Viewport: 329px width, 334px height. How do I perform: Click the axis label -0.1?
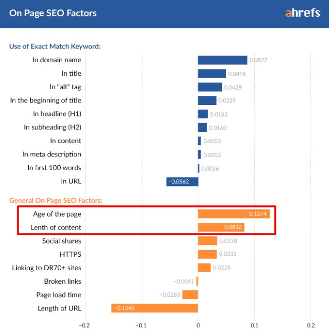click(141, 325)
